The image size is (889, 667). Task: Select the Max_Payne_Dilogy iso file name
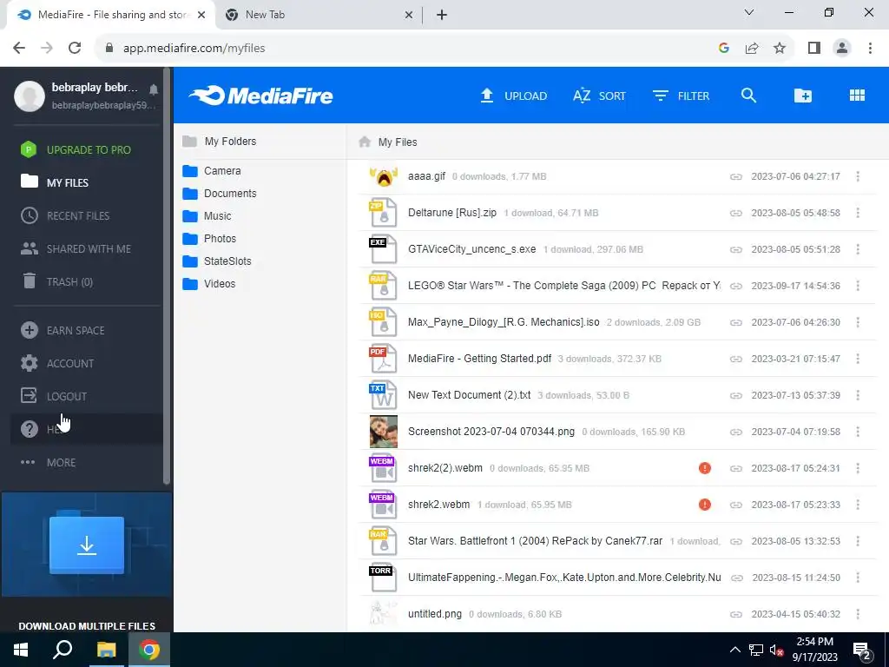pos(504,322)
